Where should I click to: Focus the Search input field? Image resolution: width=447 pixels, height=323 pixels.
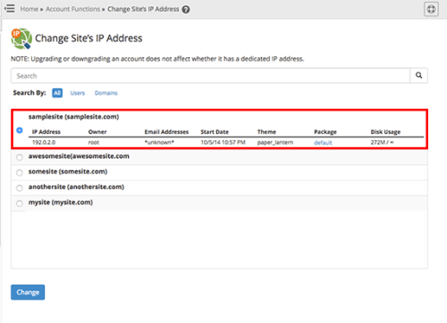(210, 76)
